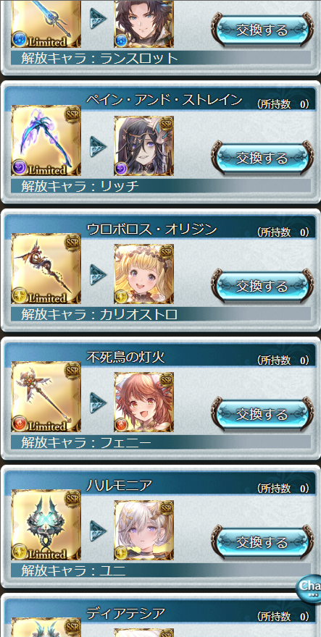Select the ウロボロス・オリジン staff weapon icon
321x637 pixels.
tap(46, 269)
